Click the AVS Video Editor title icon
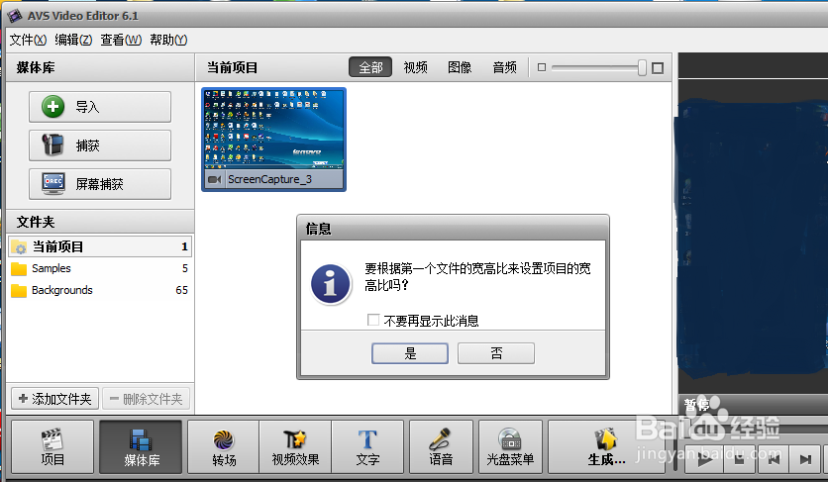Screen dimensions: 828x482 (x=14, y=16)
